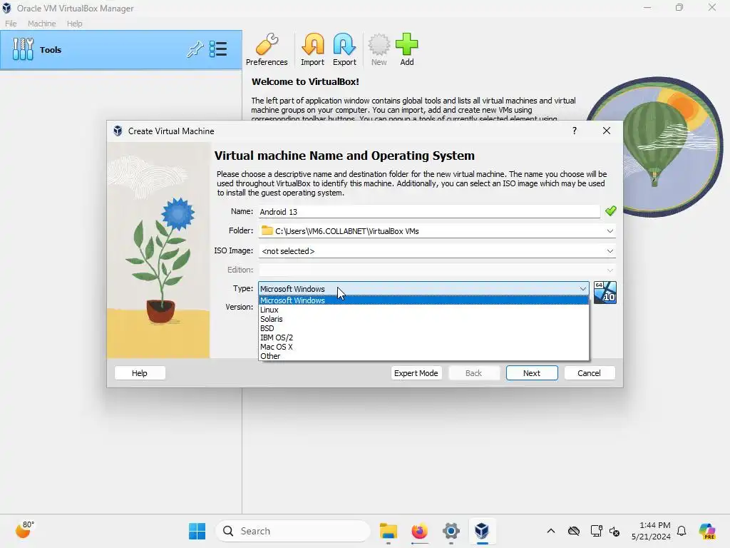Click the weather widget showing 80°
The width and height of the screenshot is (730, 548).
tap(24, 530)
